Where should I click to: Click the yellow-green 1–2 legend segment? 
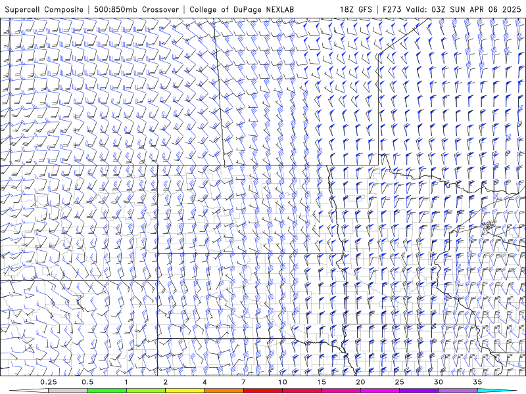145,391
